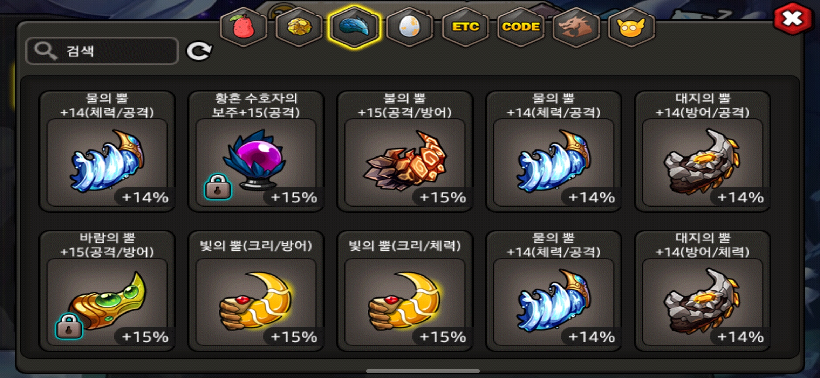Focus the 검색 search input field
820x378 pixels.
click(x=102, y=51)
